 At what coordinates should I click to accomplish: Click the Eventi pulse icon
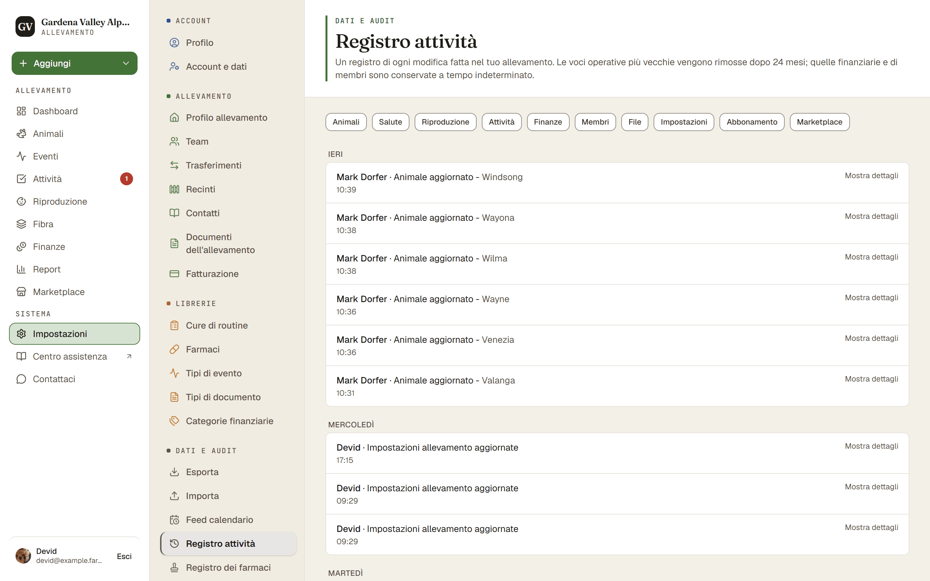pyautogui.click(x=21, y=157)
